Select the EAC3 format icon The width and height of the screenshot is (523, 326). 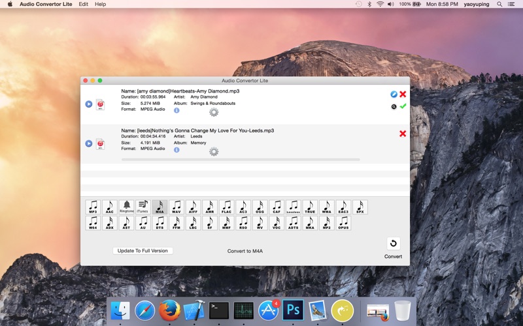click(343, 207)
